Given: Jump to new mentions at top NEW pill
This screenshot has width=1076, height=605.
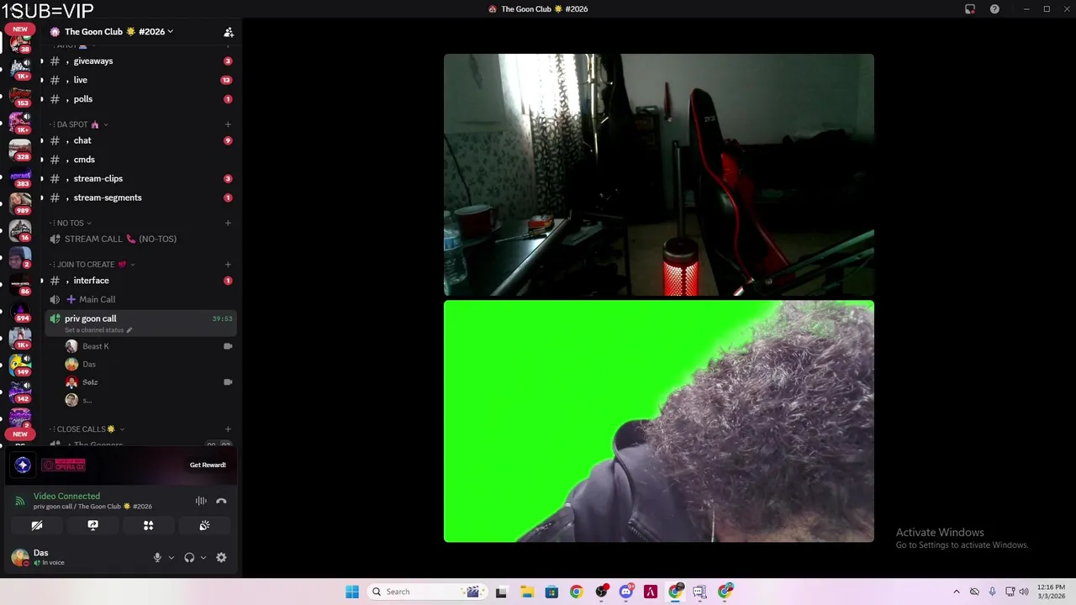Looking at the screenshot, I should 20,29.
